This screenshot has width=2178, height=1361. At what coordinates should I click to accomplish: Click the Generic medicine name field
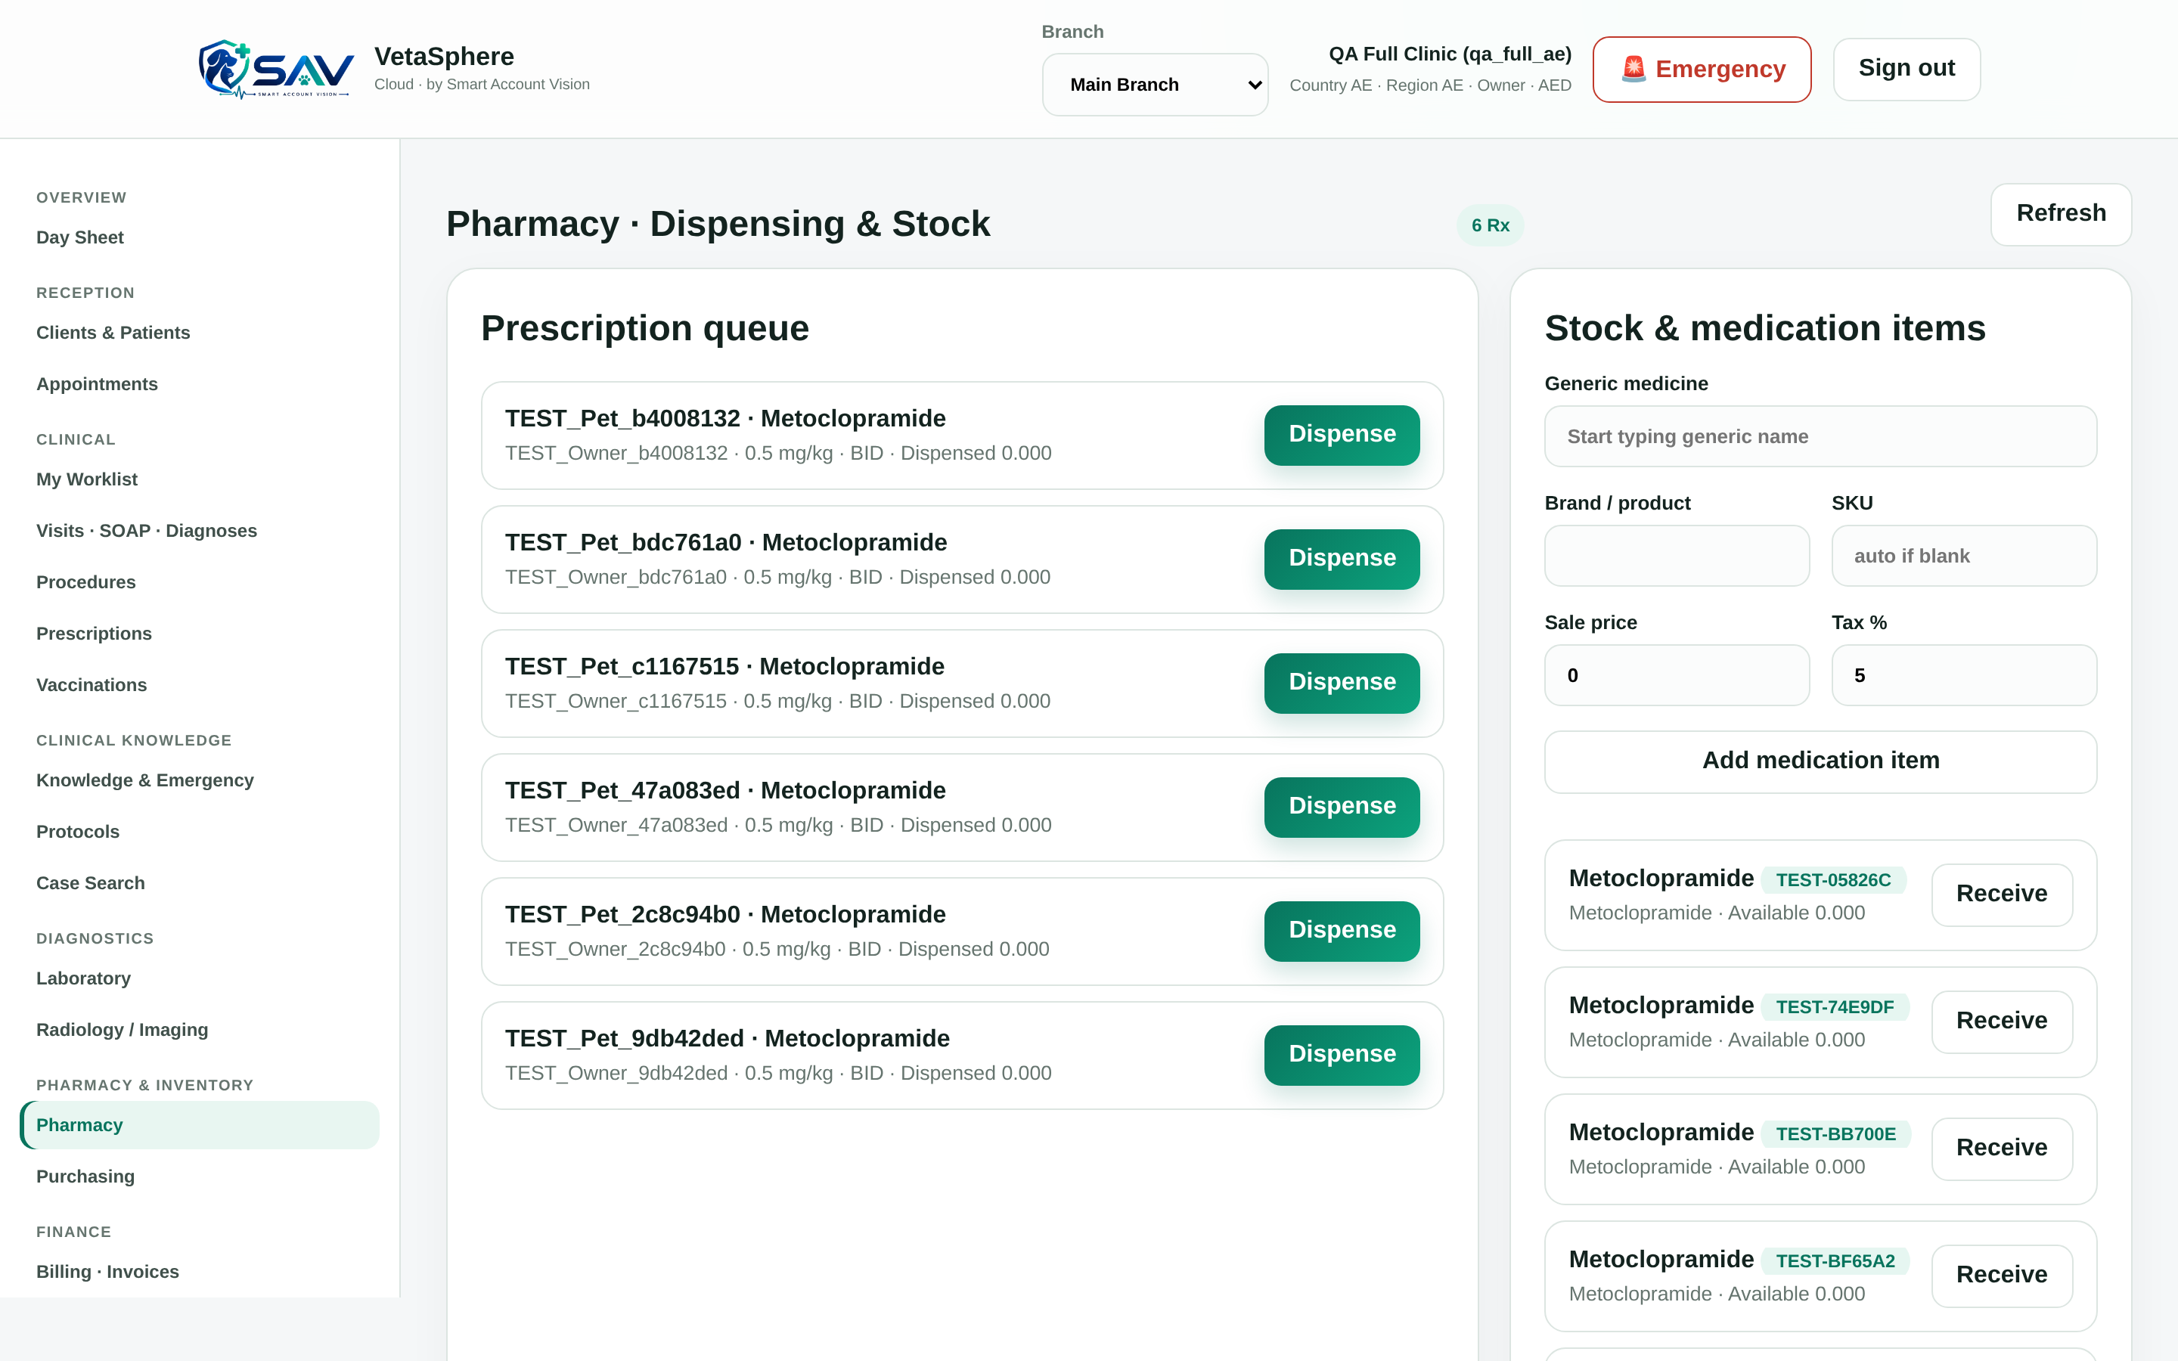pos(1820,436)
